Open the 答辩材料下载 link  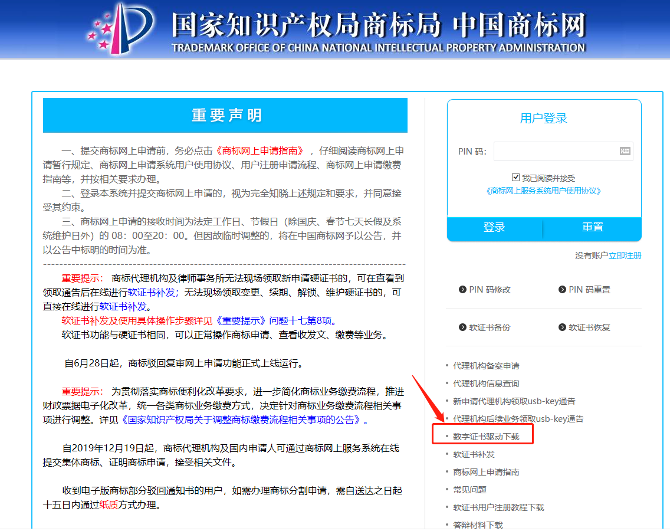[x=478, y=525]
